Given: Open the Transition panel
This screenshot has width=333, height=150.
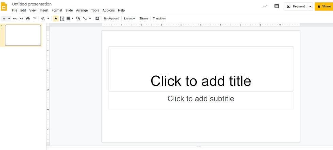Looking at the screenshot, I should [159, 18].
